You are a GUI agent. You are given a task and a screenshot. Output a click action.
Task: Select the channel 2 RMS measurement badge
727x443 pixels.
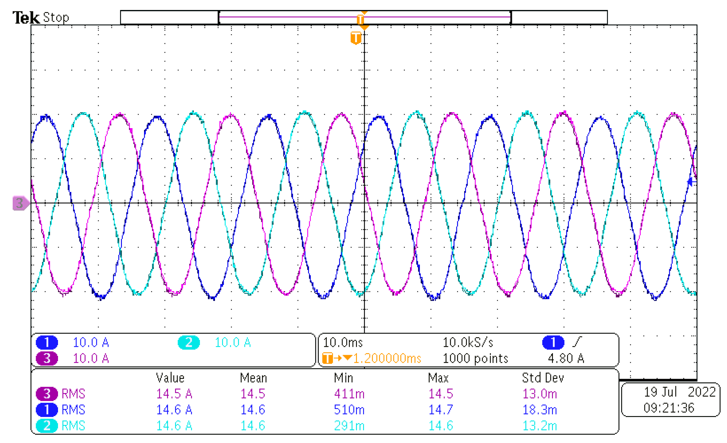(x=46, y=425)
